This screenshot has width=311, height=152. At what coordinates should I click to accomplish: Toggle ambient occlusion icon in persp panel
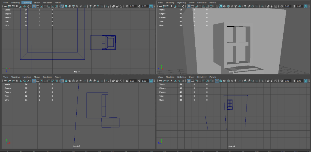[245, 6]
